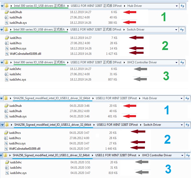Click folder icon in Intel 300 Hub Driver address bar
Viewport: 191px width, 180px height.
(x=7, y=6)
